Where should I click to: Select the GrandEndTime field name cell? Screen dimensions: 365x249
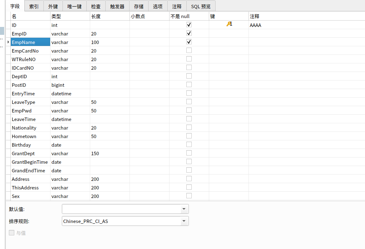point(30,171)
